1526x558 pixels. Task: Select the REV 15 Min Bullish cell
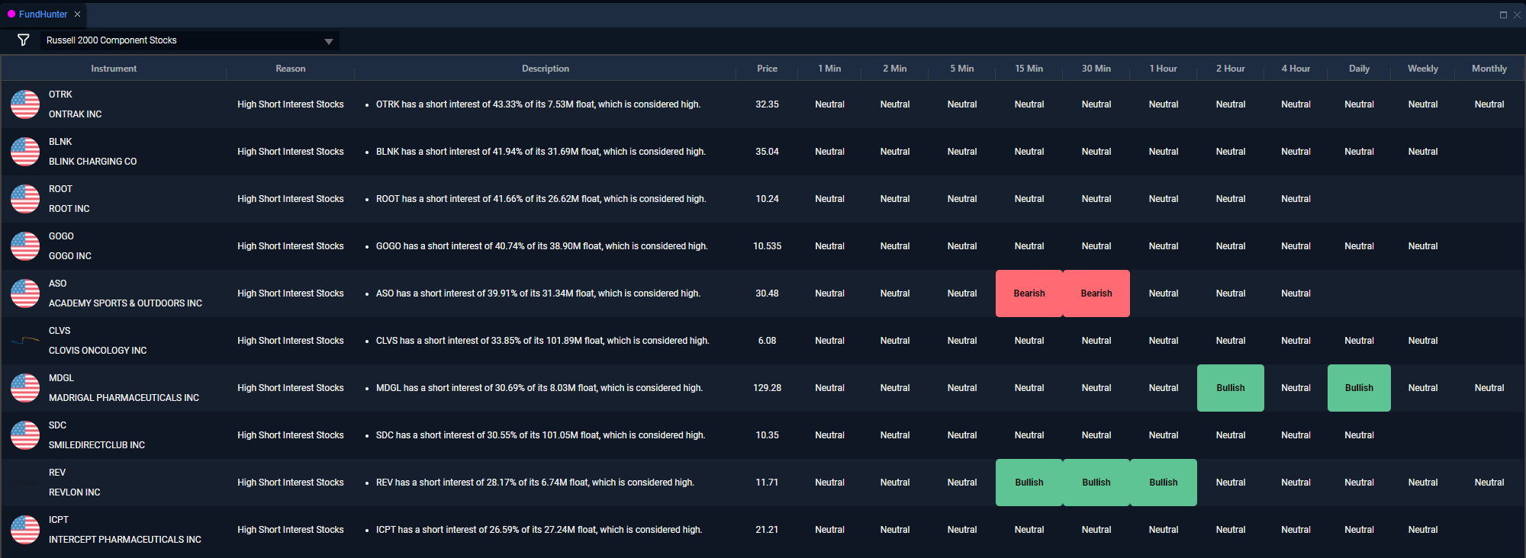[1029, 483]
